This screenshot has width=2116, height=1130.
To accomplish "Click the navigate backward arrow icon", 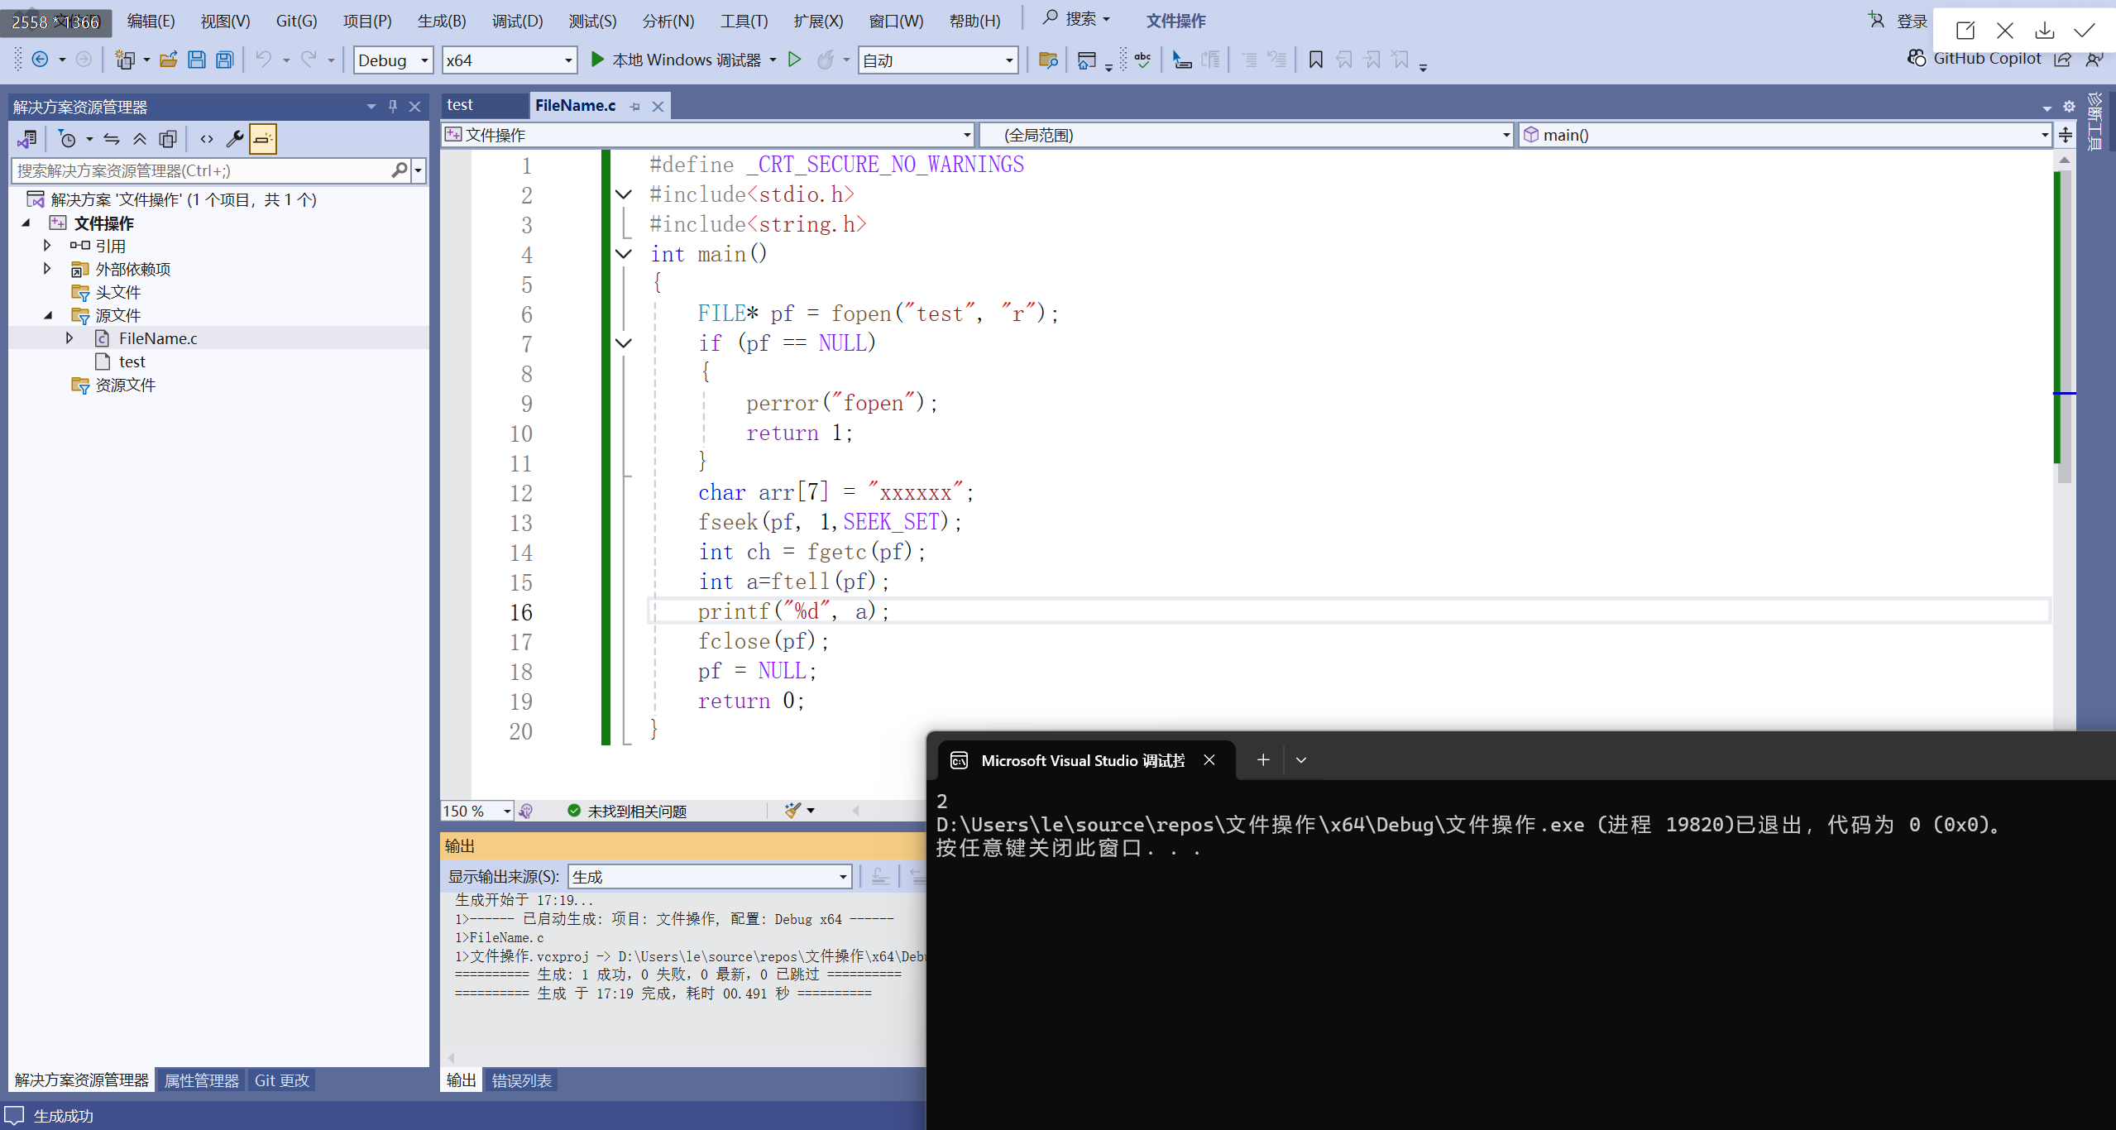I will click(40, 60).
